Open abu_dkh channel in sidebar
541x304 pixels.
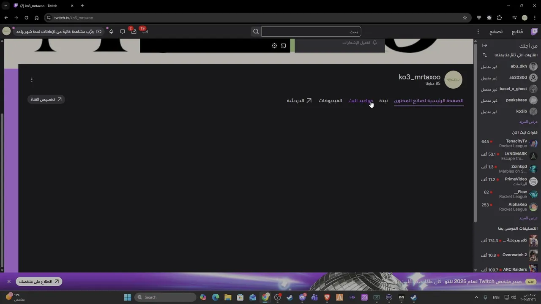[x=509, y=67]
